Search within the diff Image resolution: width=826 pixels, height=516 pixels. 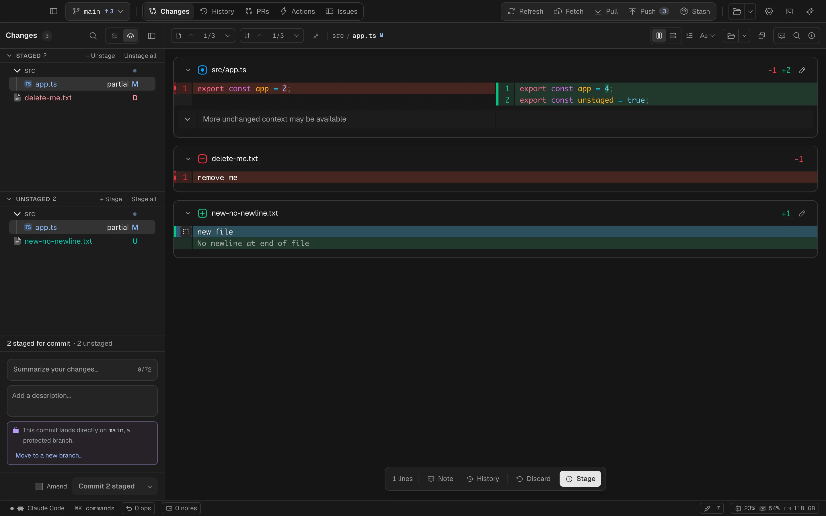point(797,36)
